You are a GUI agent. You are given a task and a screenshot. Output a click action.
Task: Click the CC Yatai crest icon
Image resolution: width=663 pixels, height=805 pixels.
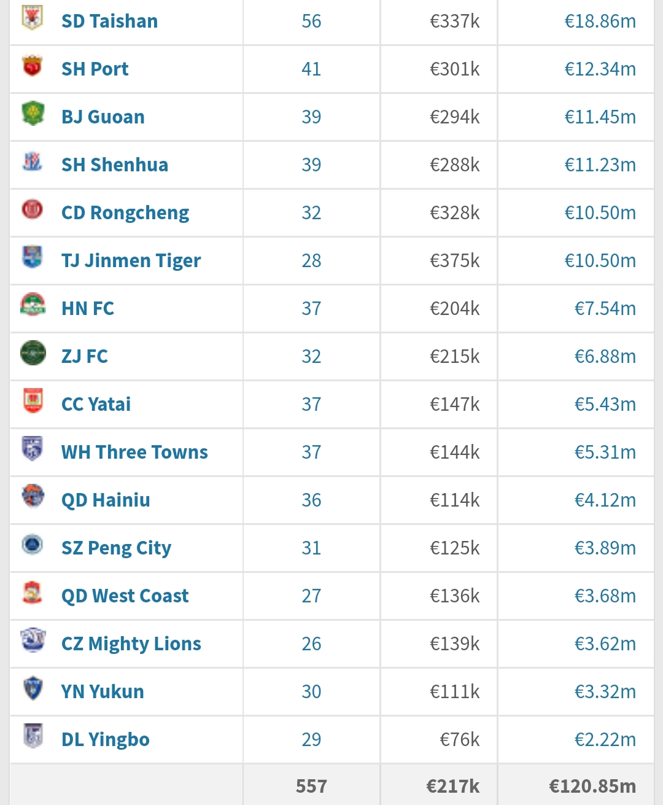coord(33,400)
